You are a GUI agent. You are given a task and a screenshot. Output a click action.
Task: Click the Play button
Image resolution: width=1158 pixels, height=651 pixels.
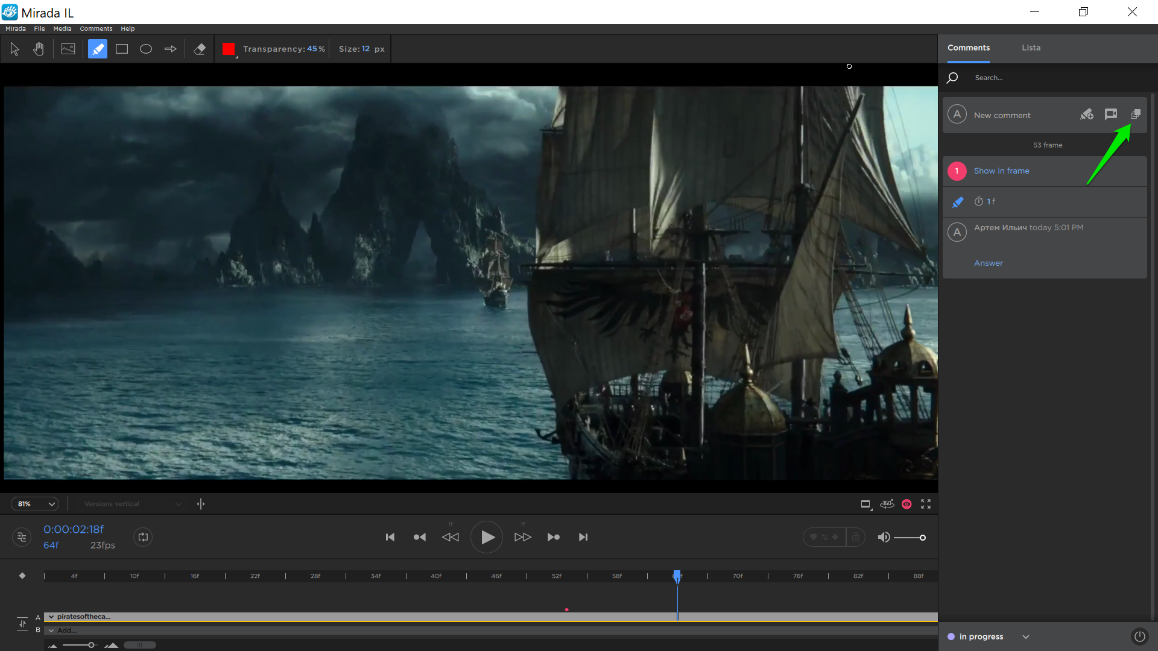tap(487, 537)
